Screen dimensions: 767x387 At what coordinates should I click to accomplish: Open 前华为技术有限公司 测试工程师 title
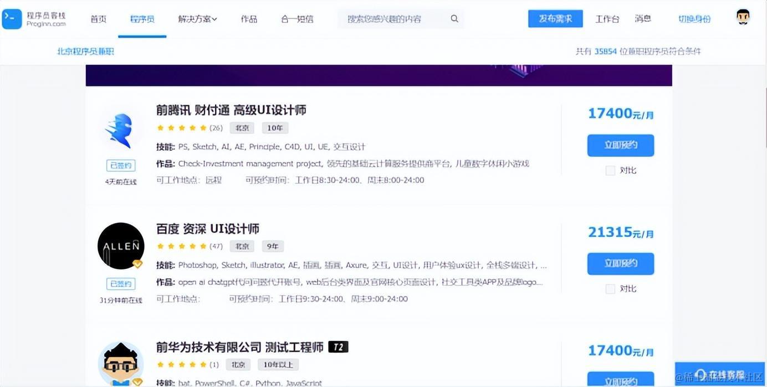click(240, 348)
